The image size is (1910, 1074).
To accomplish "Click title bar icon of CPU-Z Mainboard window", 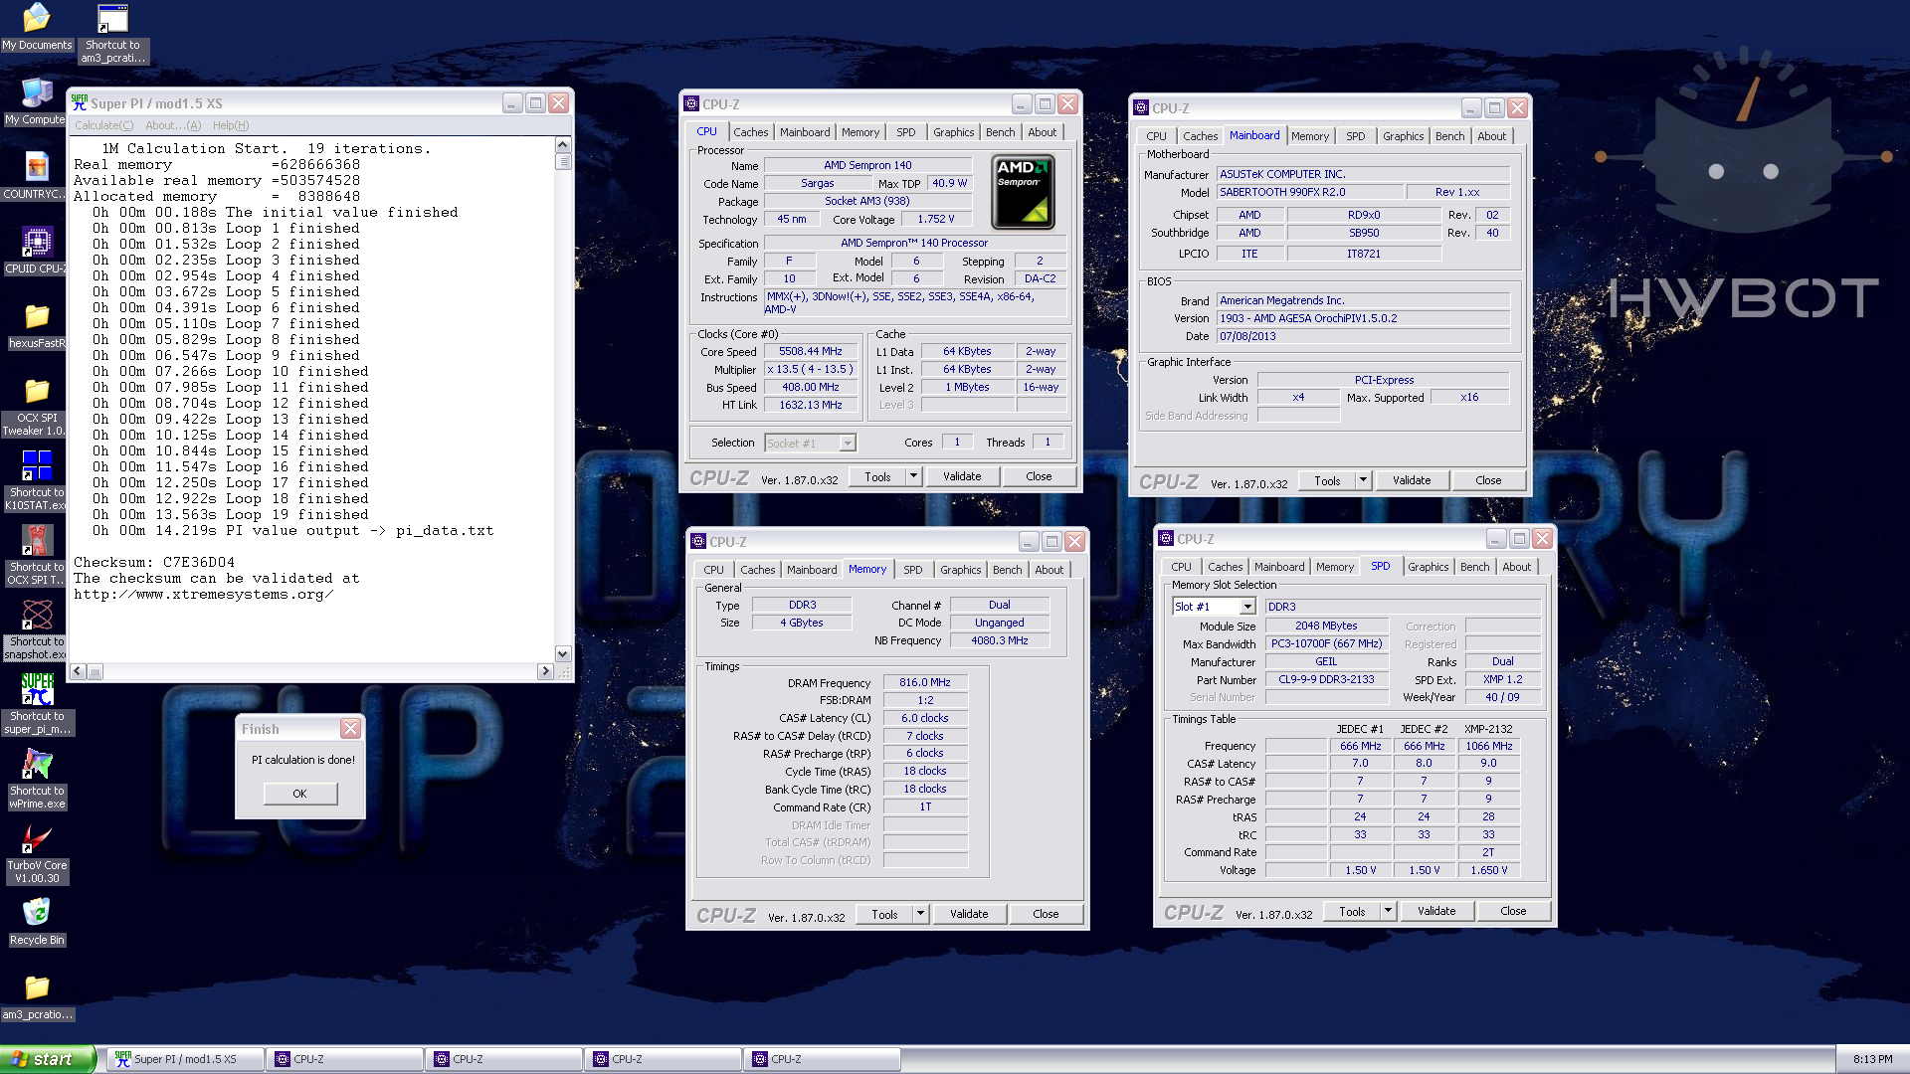I will coord(1141,107).
